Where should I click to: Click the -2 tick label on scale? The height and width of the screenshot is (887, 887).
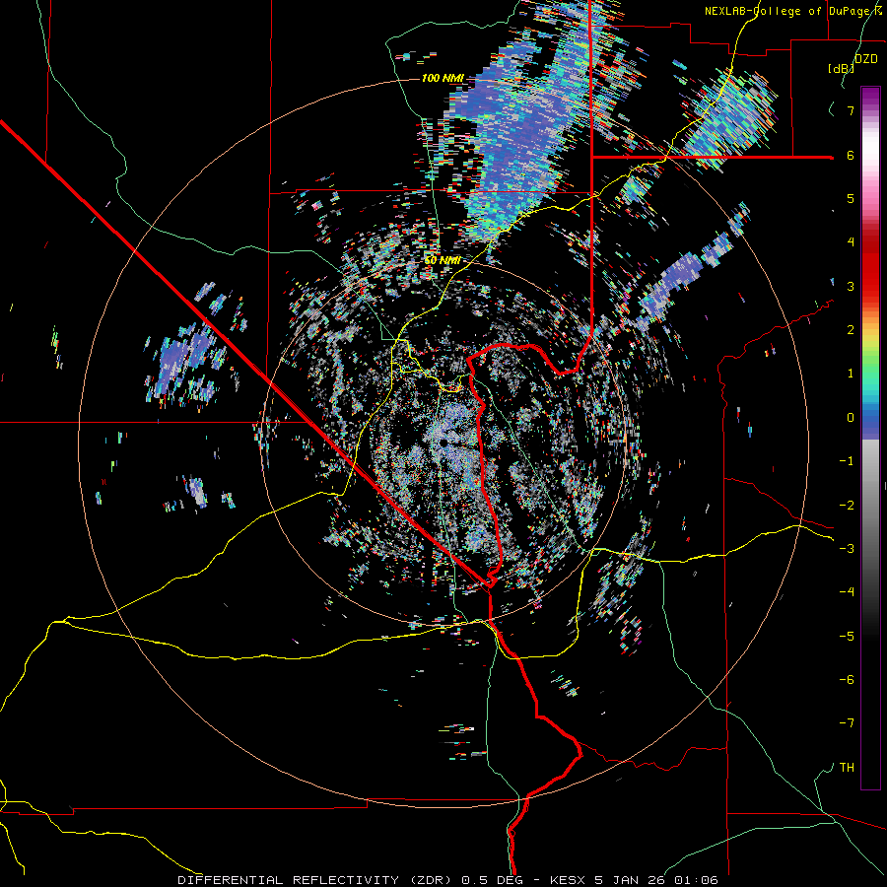[x=847, y=506]
